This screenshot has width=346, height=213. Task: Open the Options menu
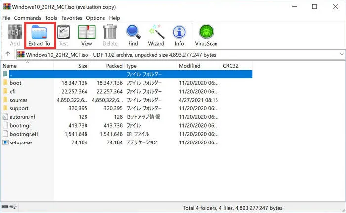tap(95, 18)
